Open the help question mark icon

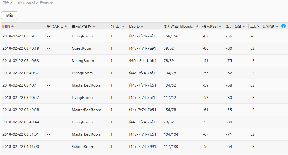[283, 26]
